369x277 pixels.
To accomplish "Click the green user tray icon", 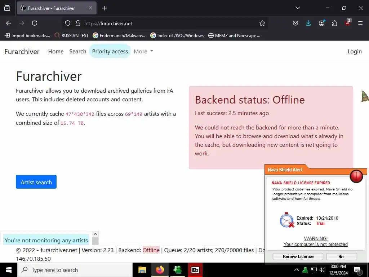I will click(x=305, y=270).
